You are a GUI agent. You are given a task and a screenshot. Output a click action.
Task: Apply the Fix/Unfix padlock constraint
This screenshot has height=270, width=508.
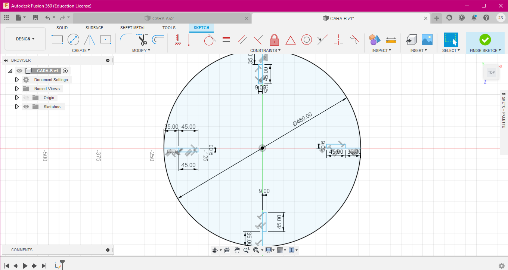click(275, 39)
